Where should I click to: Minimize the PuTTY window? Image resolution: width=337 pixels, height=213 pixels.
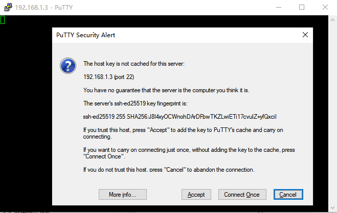pyautogui.click(x=279, y=7)
